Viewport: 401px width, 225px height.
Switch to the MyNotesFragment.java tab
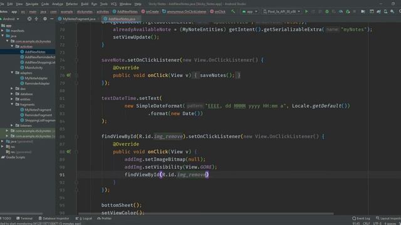coord(77,19)
